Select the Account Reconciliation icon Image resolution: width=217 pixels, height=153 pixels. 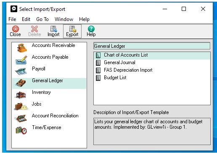21,118
